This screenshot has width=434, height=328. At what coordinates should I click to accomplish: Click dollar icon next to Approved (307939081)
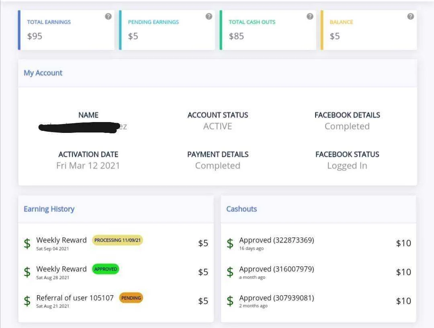click(x=230, y=301)
